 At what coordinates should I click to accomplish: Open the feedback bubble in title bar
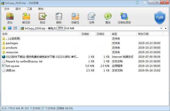point(144,3)
